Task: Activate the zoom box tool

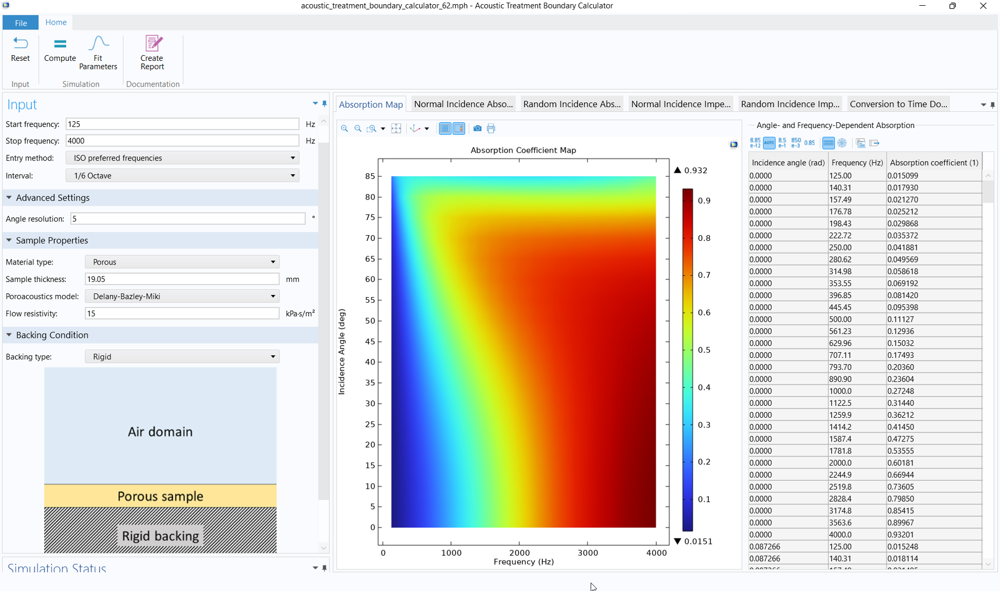Action: 372,129
